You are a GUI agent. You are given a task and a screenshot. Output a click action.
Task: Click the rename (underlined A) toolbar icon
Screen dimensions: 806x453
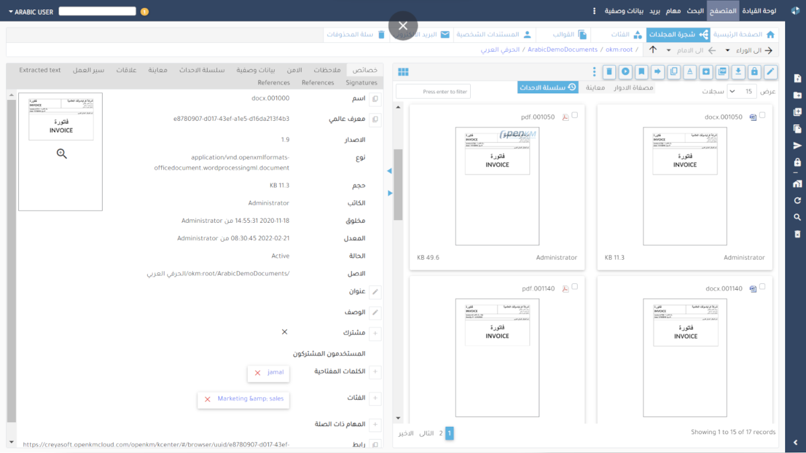[690, 72]
